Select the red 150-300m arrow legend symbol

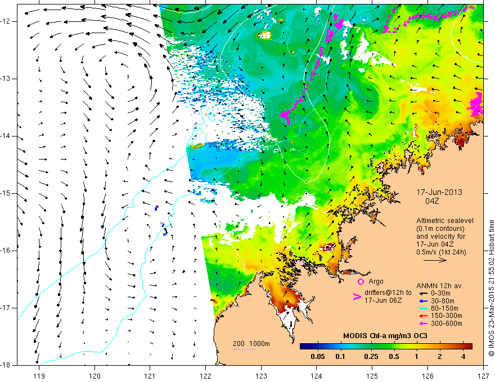pos(423,316)
